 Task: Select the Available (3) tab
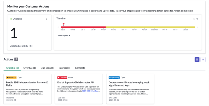(x=12, y=68)
